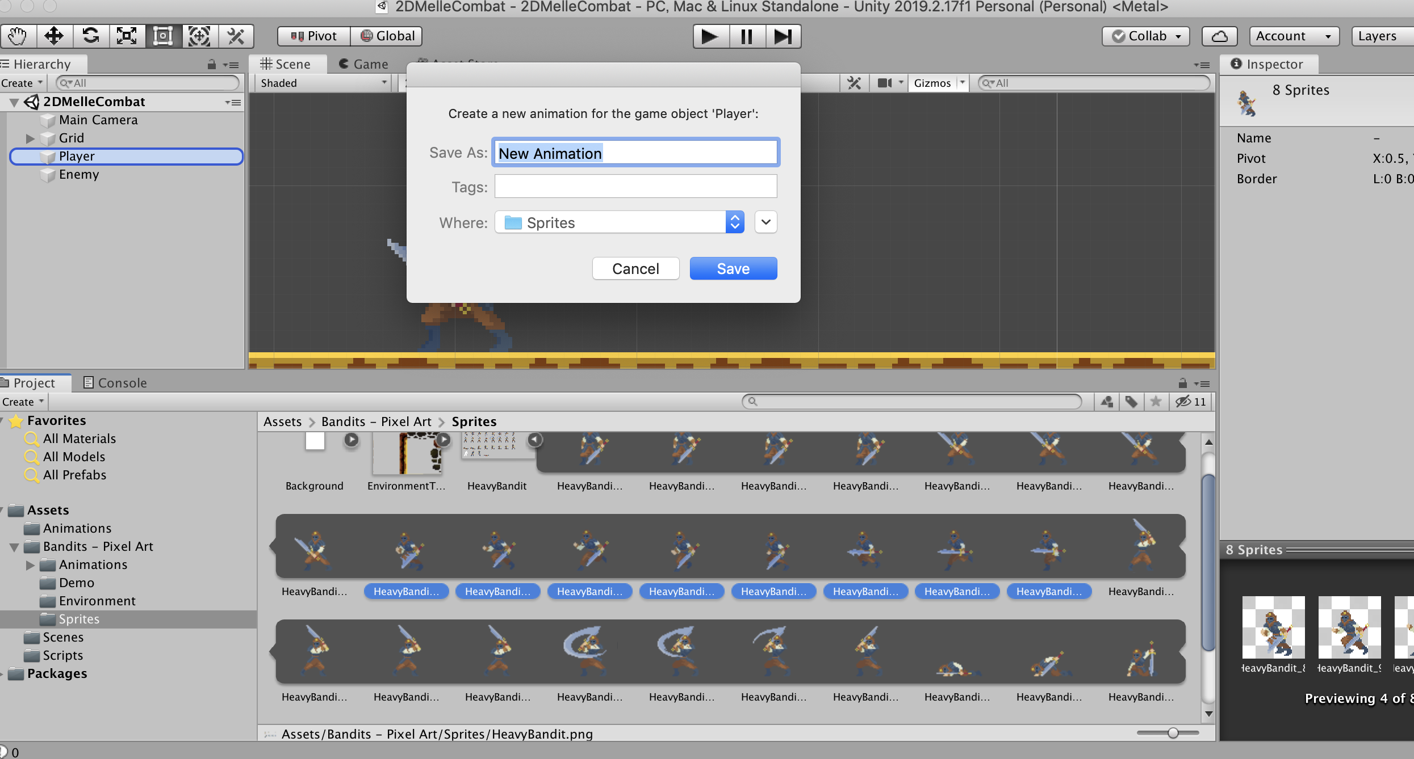Image resolution: width=1414 pixels, height=759 pixels.
Task: Start Play mode
Action: 710,36
